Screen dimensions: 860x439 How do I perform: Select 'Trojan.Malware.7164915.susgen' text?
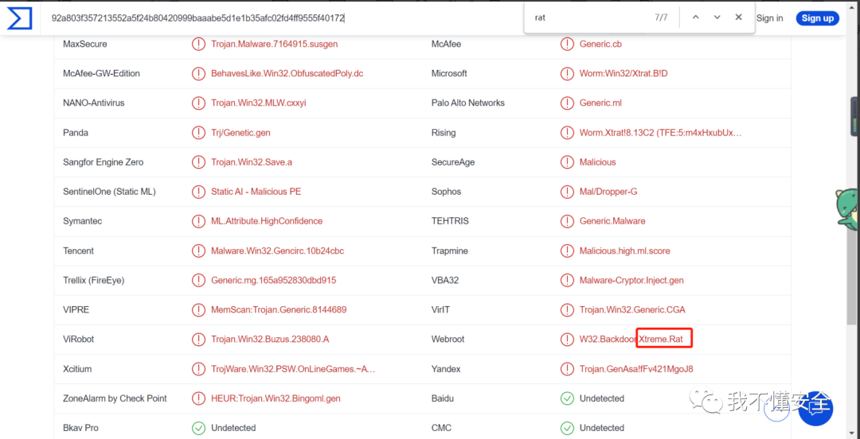[274, 44]
